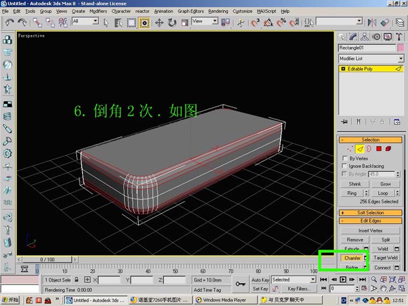Switch to the Create command panel
This screenshot has width=408, height=306.
(342, 37)
